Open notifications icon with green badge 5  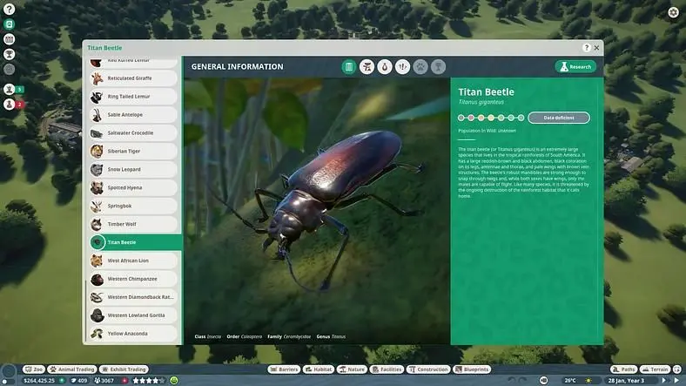click(x=10, y=89)
